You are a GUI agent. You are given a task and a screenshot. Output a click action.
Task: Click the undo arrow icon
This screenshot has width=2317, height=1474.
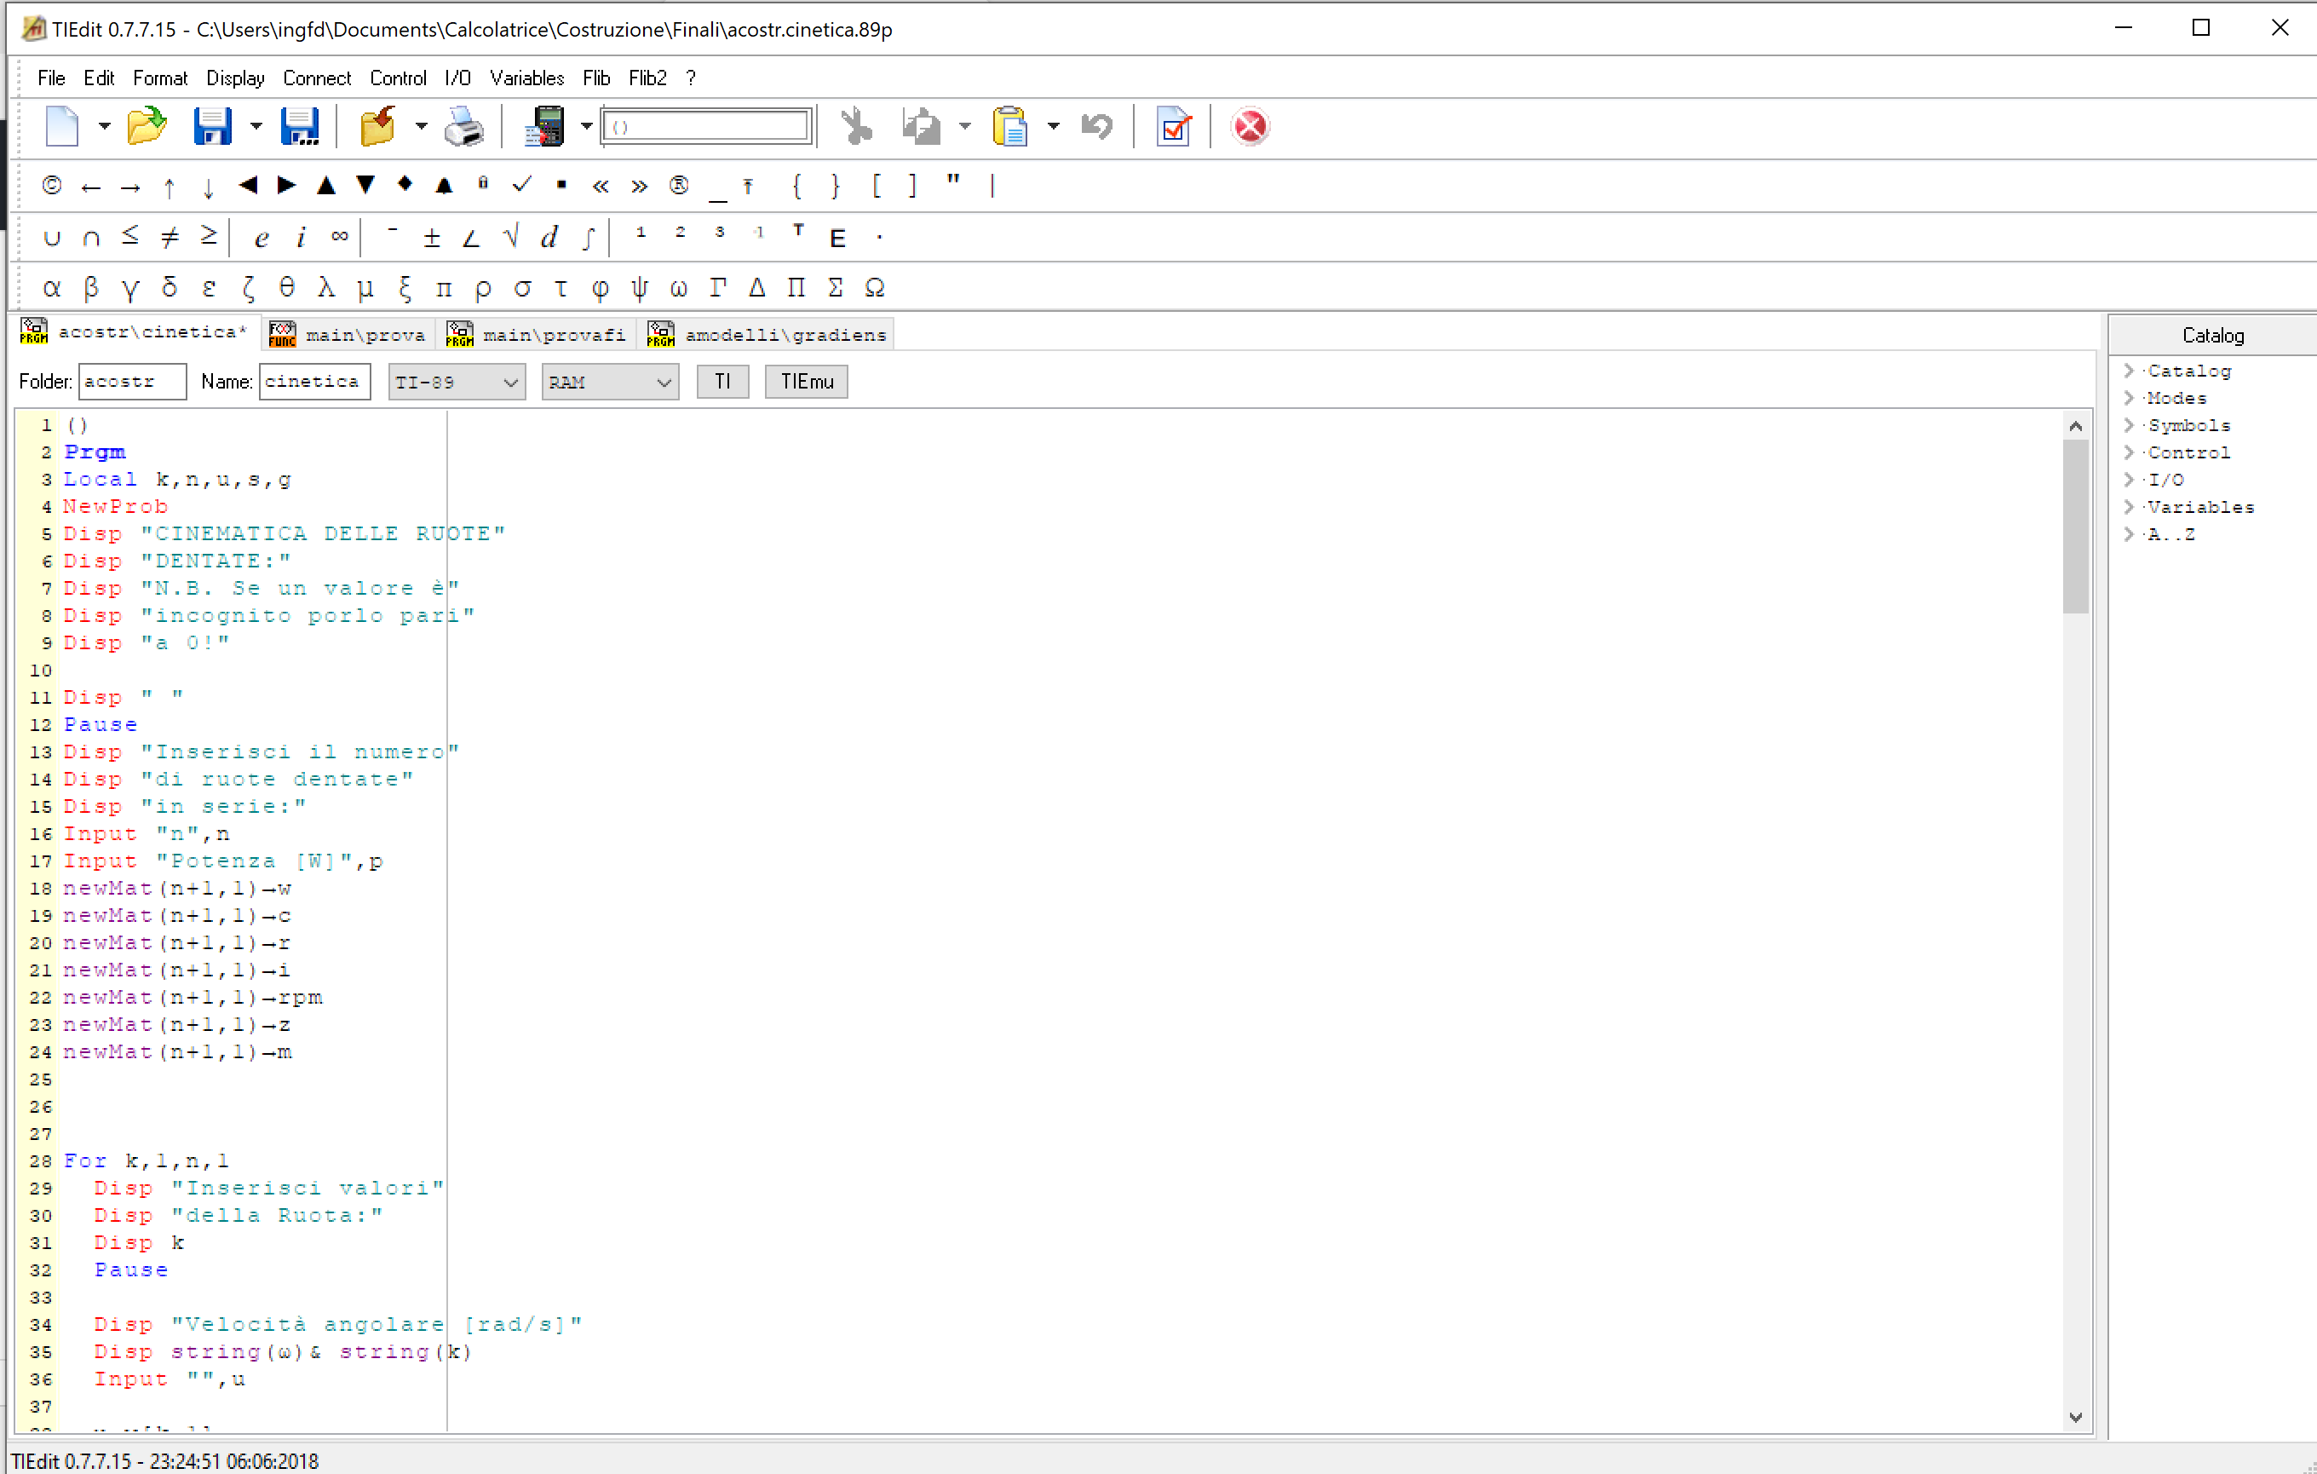(x=1096, y=126)
